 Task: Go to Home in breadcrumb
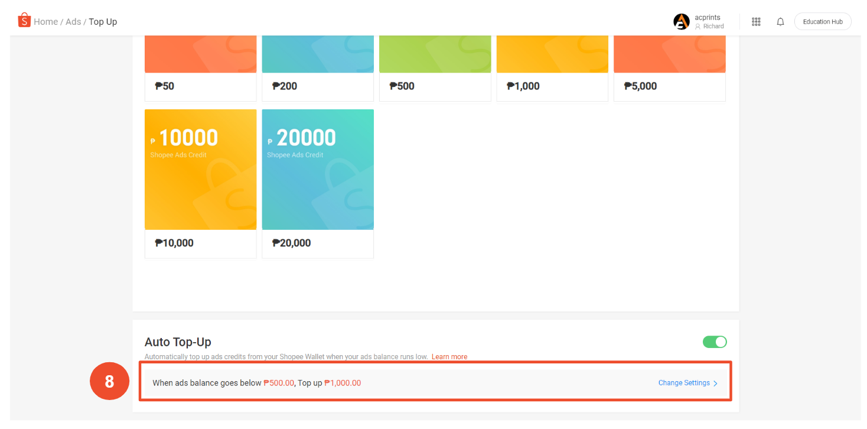pyautogui.click(x=45, y=22)
